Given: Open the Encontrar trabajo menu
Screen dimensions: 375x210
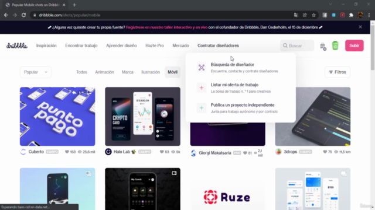Looking at the screenshot, I should (81, 45).
